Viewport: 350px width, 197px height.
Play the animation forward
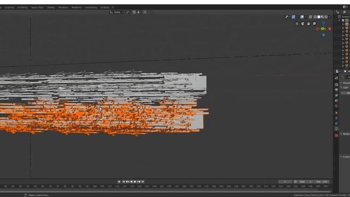click(x=135, y=182)
